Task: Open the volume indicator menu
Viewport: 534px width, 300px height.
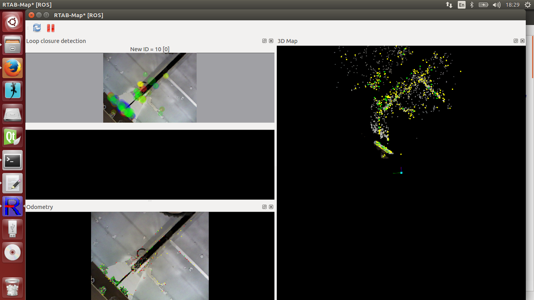Action: [496, 5]
